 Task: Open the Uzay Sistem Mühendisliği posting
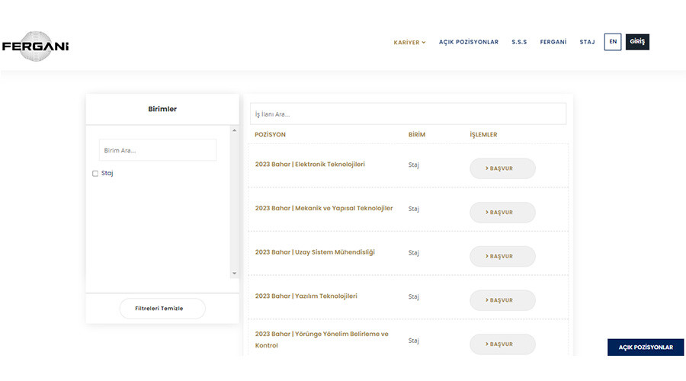coord(315,252)
